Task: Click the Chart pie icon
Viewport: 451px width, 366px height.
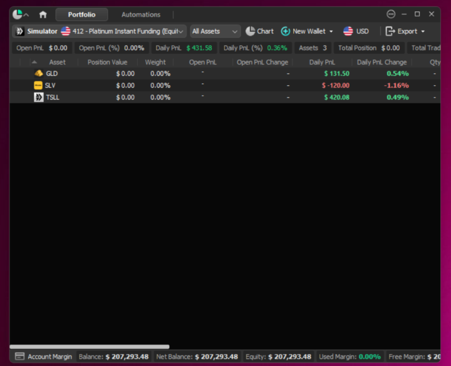Action: coord(250,31)
